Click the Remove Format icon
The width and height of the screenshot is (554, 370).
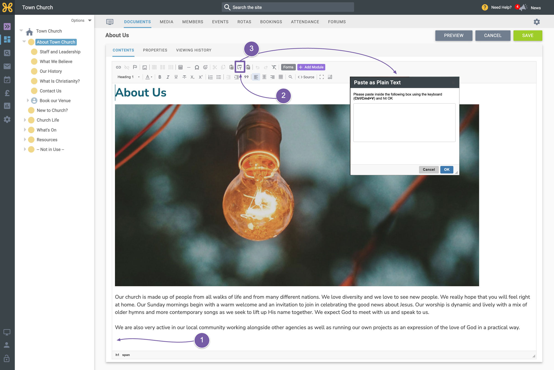[x=274, y=67]
